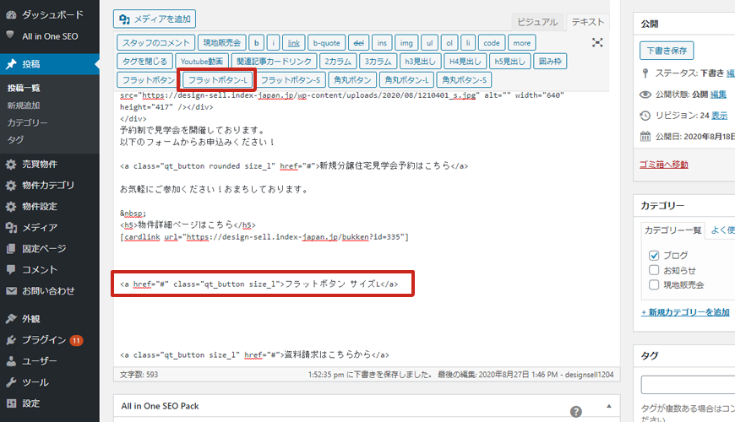Toggle the fullscreen distraction-free editor icon
The height and width of the screenshot is (422, 735).
pos(597,43)
